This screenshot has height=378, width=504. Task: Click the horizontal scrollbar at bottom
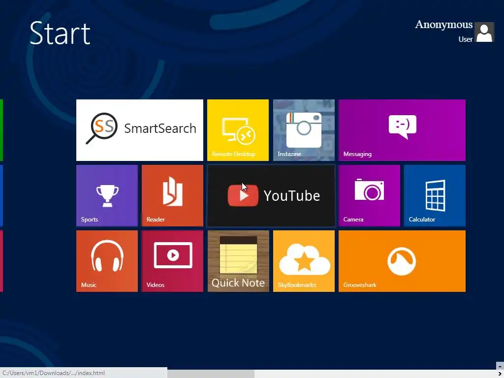tap(211, 374)
